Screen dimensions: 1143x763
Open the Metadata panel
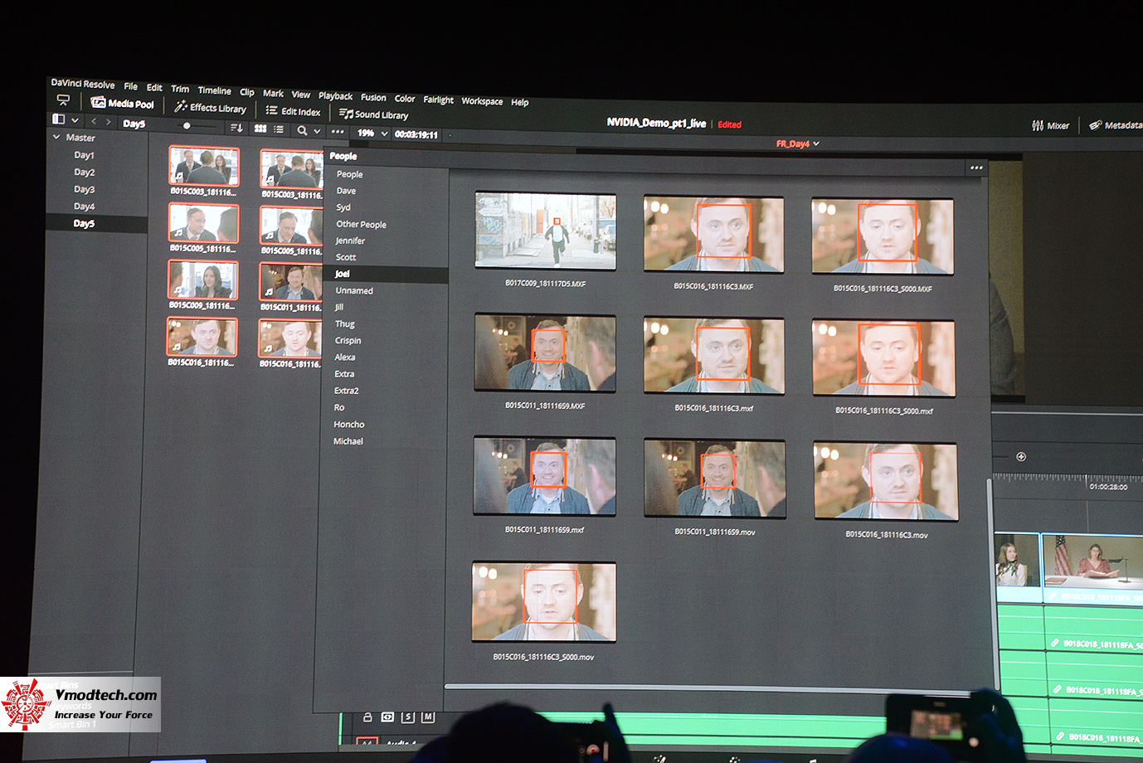click(x=1116, y=125)
